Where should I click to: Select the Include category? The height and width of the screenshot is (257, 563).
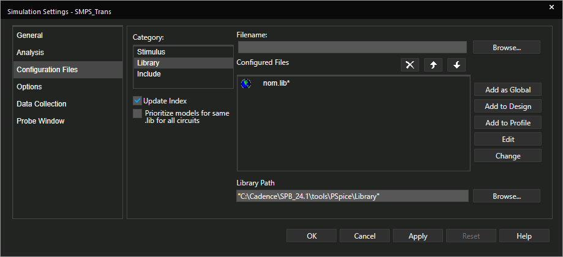tap(183, 74)
